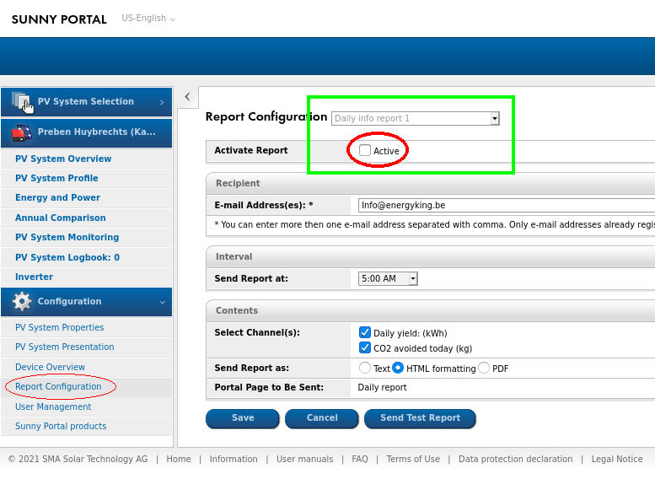Collapse the Configuration menu chevron
The height and width of the screenshot is (479, 655).
tap(162, 302)
